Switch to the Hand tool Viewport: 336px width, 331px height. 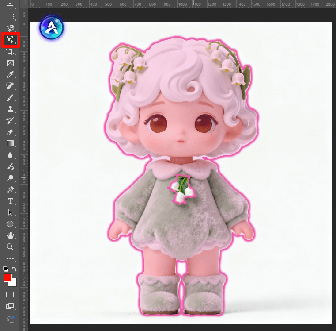click(x=10, y=235)
